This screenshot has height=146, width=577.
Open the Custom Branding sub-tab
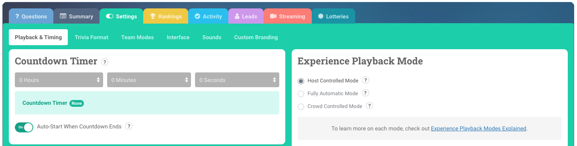(x=256, y=37)
